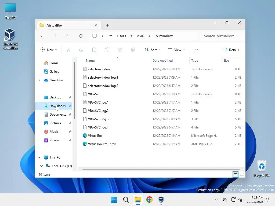Click the Paste toolbar icon
This screenshot has width=275, height=206.
[94, 50]
